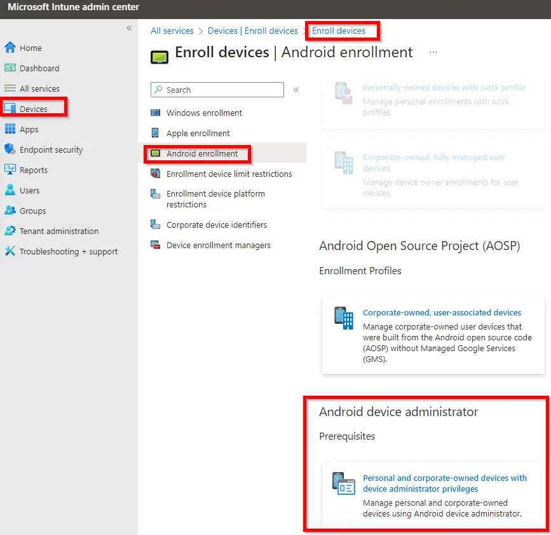The width and height of the screenshot is (551, 535).
Task: Click the Android Open Source Project (AOSP) heading
Action: click(x=419, y=246)
